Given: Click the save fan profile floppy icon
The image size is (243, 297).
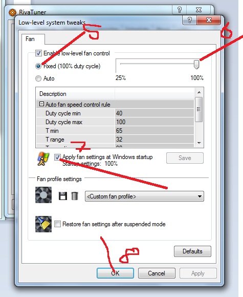Looking at the screenshot, I should pos(63,196).
